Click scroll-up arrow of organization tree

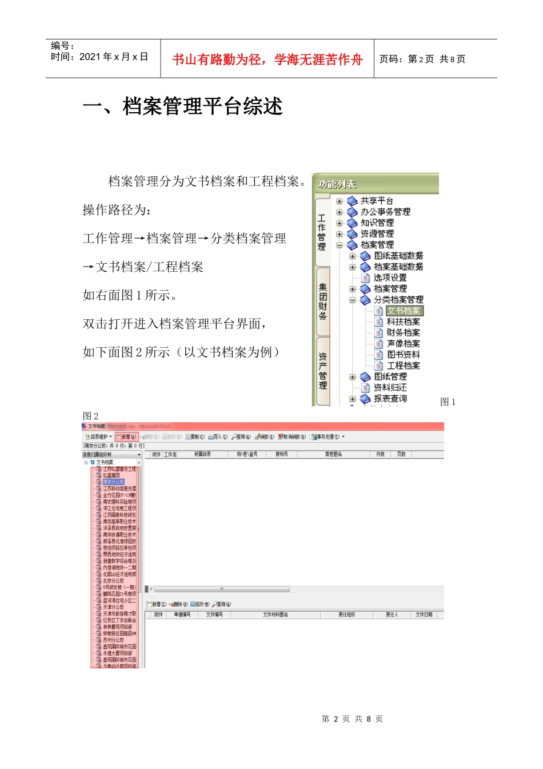139,462
